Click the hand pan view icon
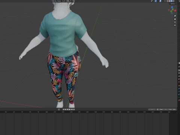Screen dimensions: 180x135 click(x=175, y=19)
